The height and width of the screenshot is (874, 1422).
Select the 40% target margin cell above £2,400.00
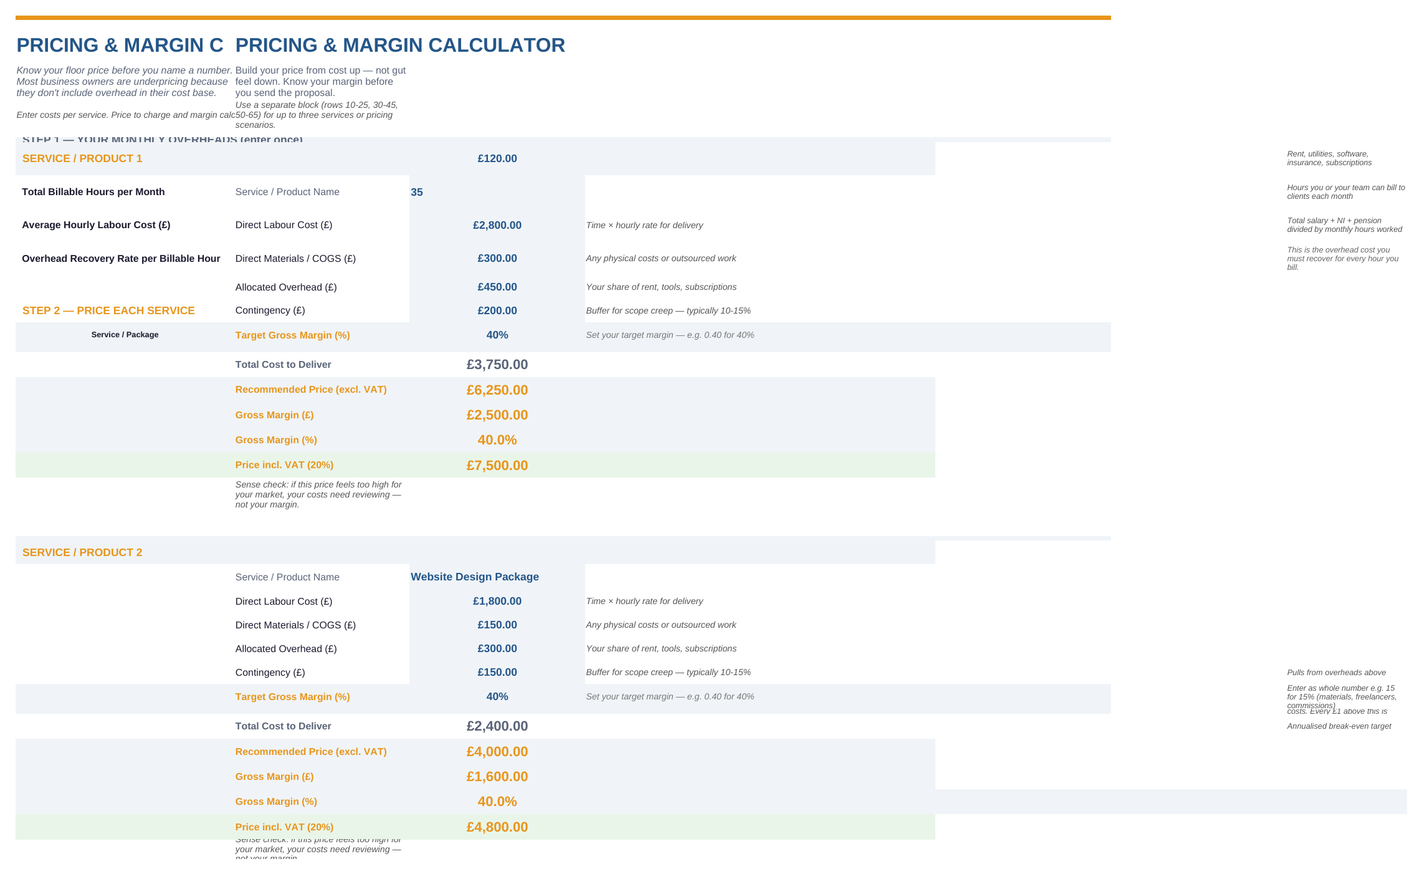(x=497, y=696)
